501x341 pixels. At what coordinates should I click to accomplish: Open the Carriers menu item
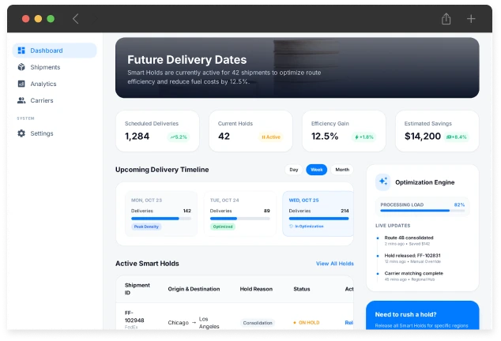point(55,100)
